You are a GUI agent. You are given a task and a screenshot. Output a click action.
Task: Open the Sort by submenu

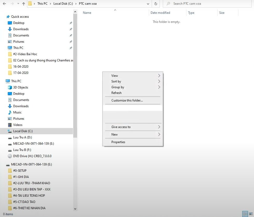[x=133, y=81]
